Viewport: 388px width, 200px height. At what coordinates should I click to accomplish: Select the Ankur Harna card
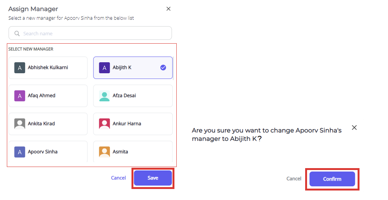133,124
